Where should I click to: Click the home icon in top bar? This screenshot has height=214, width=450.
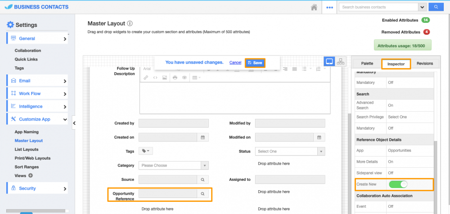pyautogui.click(x=314, y=7)
